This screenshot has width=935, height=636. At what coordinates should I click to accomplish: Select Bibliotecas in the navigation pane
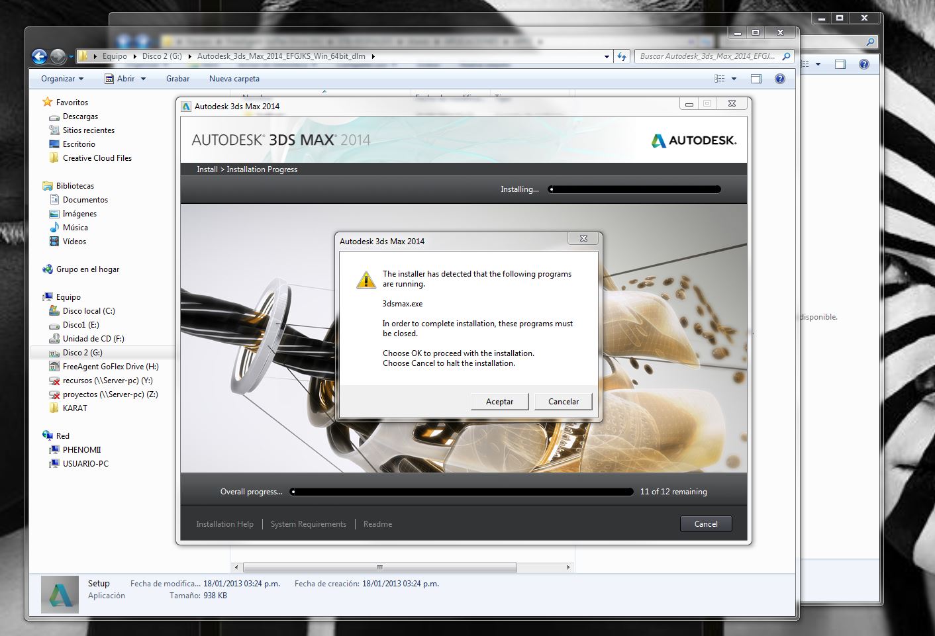75,186
